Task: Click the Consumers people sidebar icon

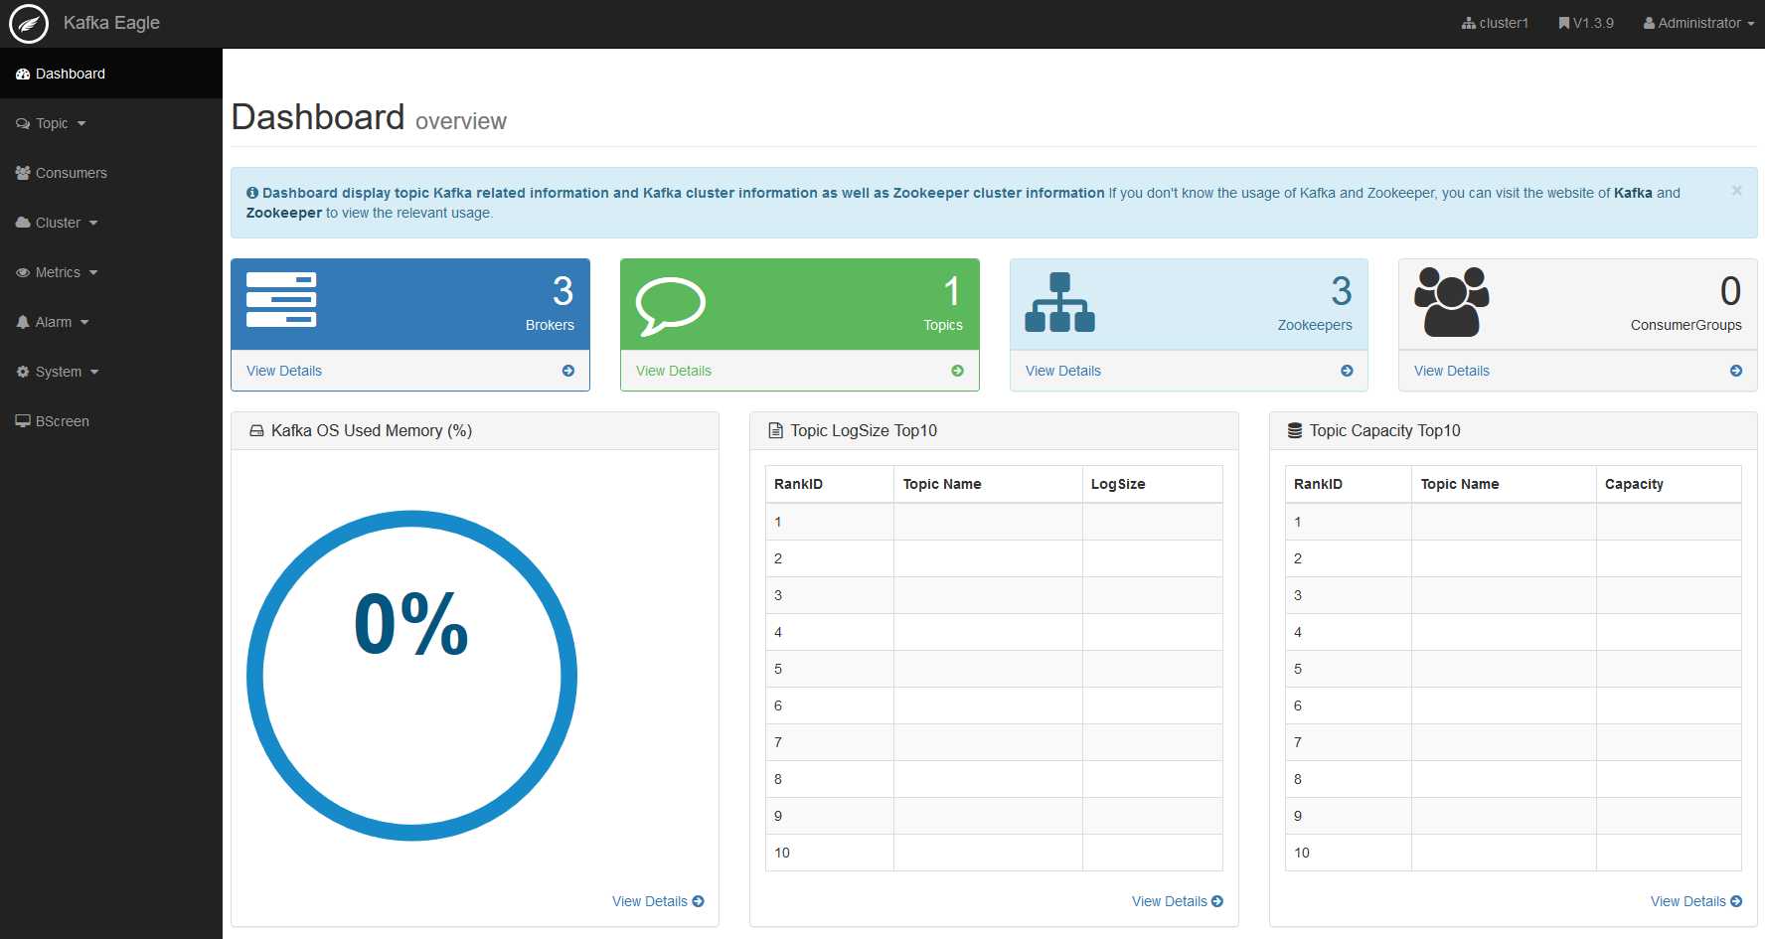Action: (23, 173)
